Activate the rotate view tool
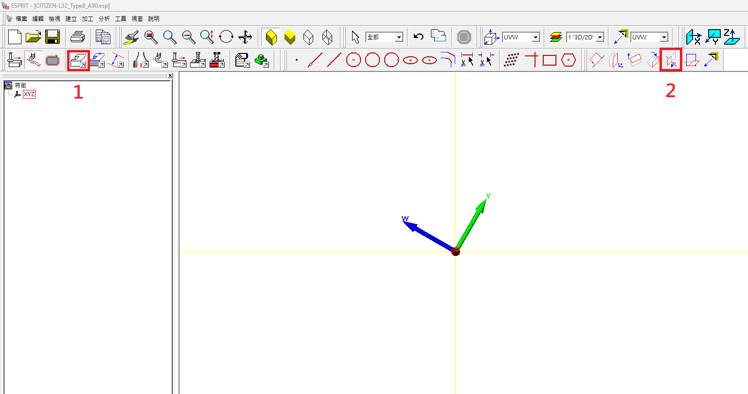The width and height of the screenshot is (748, 394). pyautogui.click(x=226, y=37)
